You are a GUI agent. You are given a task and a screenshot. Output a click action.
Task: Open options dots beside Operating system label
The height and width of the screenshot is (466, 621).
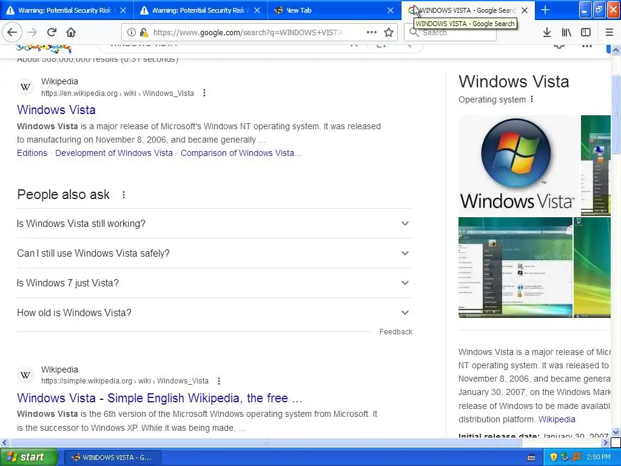[x=532, y=99]
